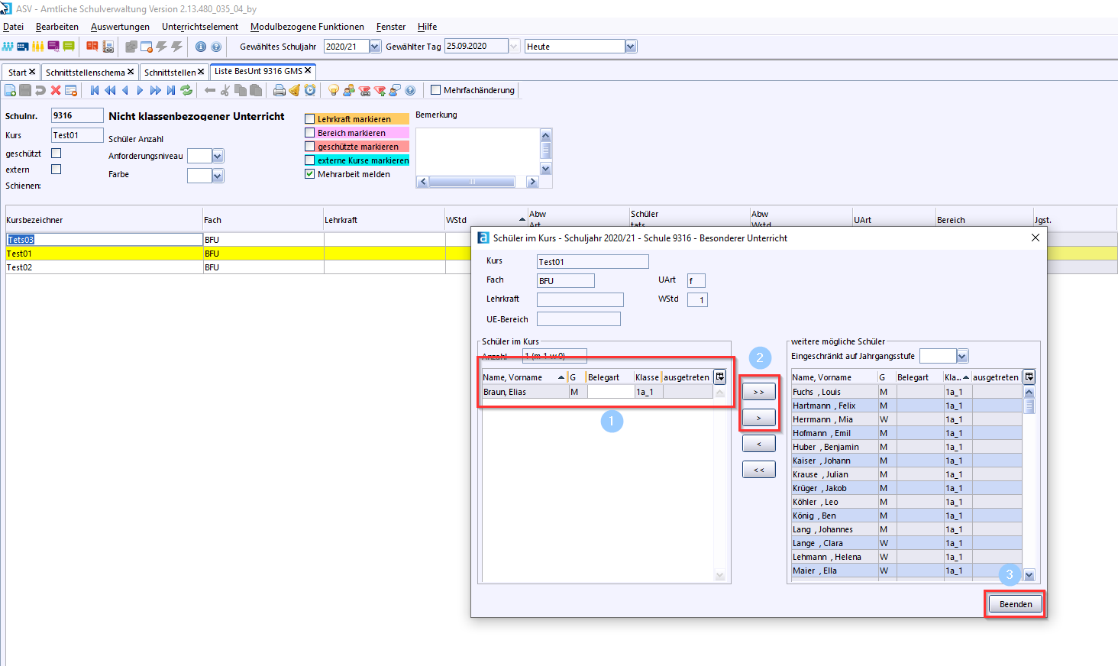Screen dimensions: 1118x666
Task: Open the Auswertungen menu
Action: (120, 27)
